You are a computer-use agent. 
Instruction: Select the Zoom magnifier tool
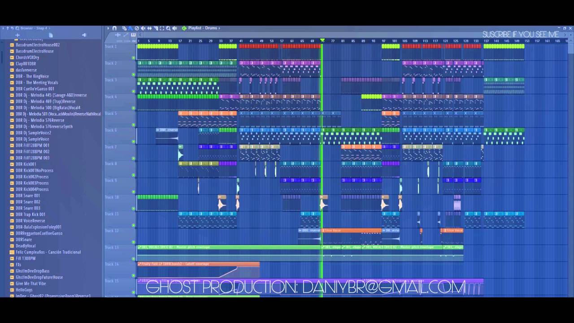coord(168,28)
